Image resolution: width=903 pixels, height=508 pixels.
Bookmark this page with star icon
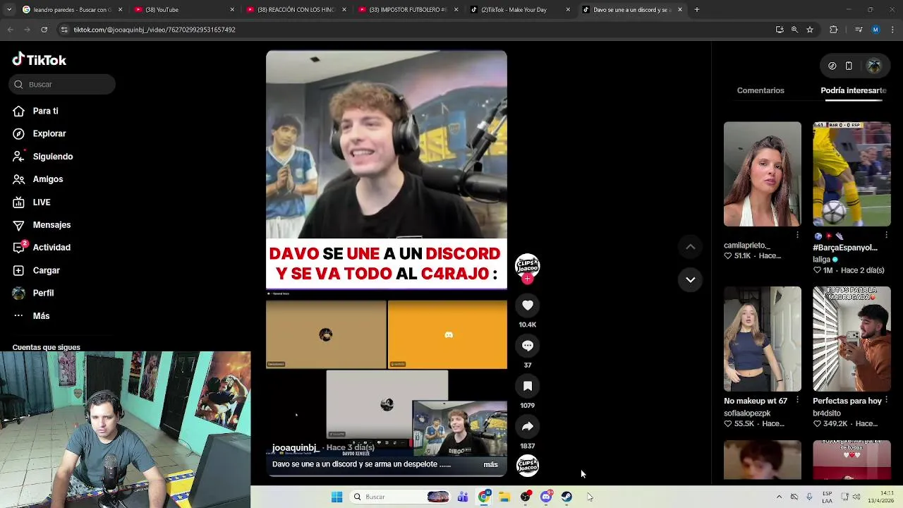coord(810,30)
